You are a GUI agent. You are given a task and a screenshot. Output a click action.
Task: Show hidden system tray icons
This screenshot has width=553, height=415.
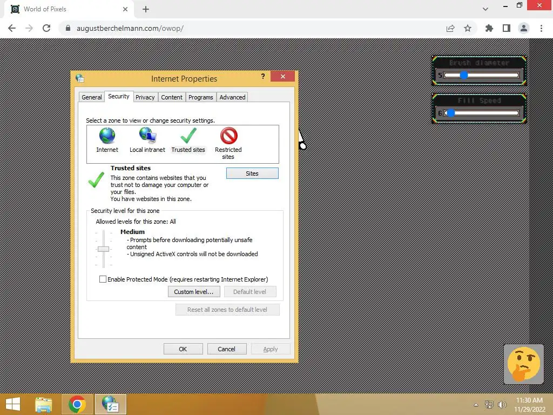click(x=476, y=405)
